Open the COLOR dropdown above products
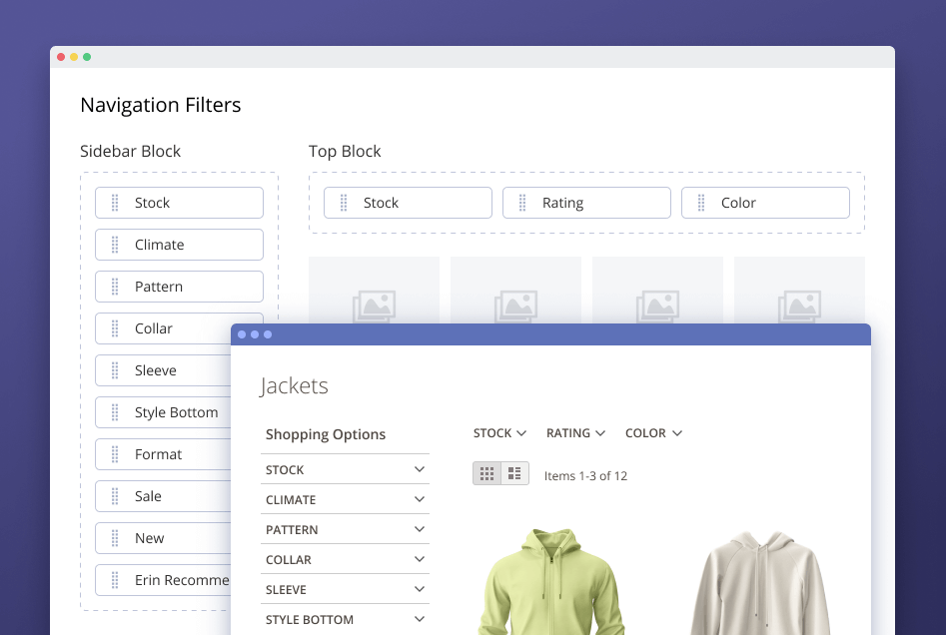Viewport: 946px width, 635px height. [653, 433]
